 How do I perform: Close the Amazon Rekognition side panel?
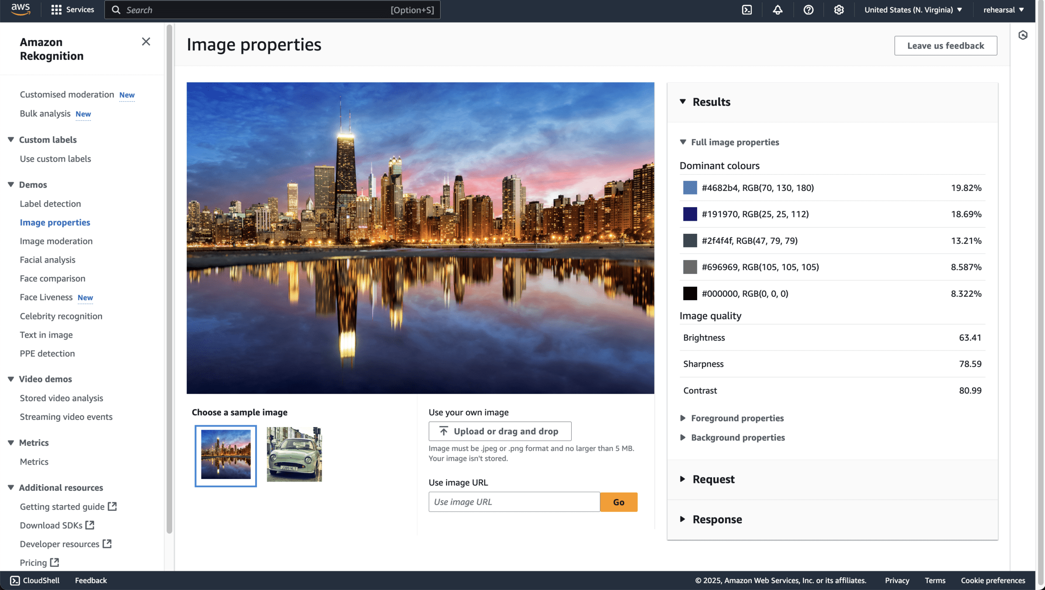click(146, 42)
